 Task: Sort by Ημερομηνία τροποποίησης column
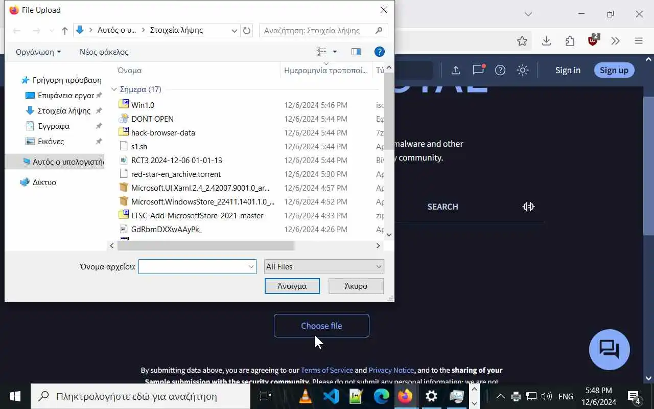(326, 71)
